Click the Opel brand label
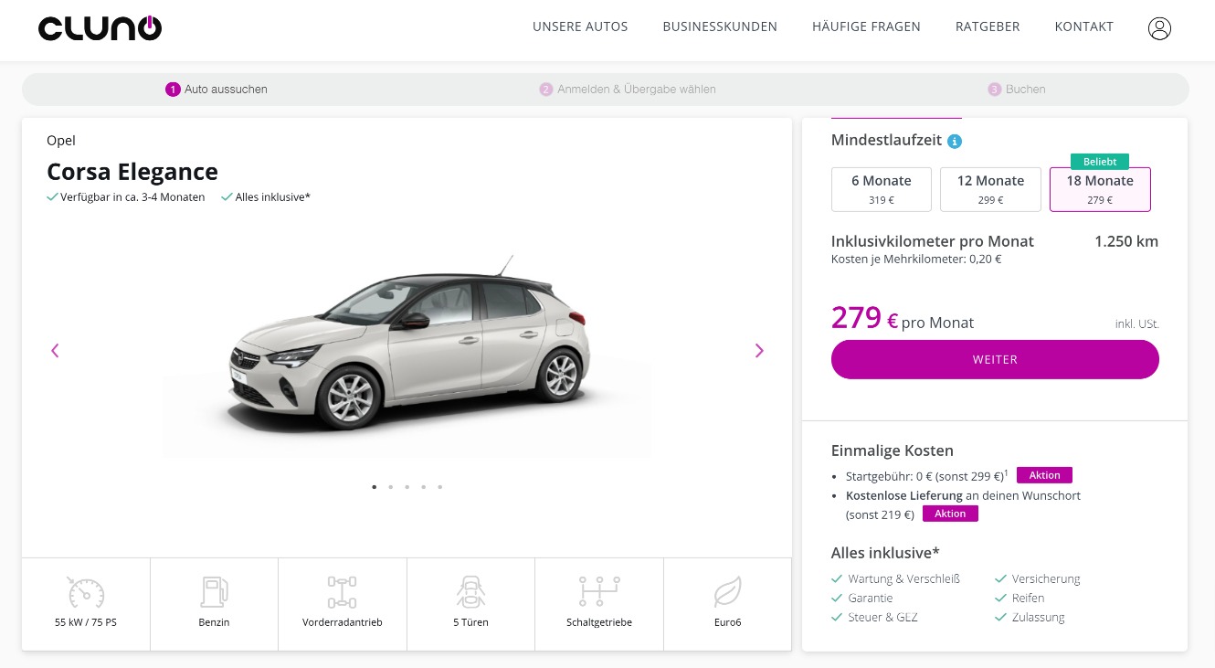 click(x=61, y=141)
